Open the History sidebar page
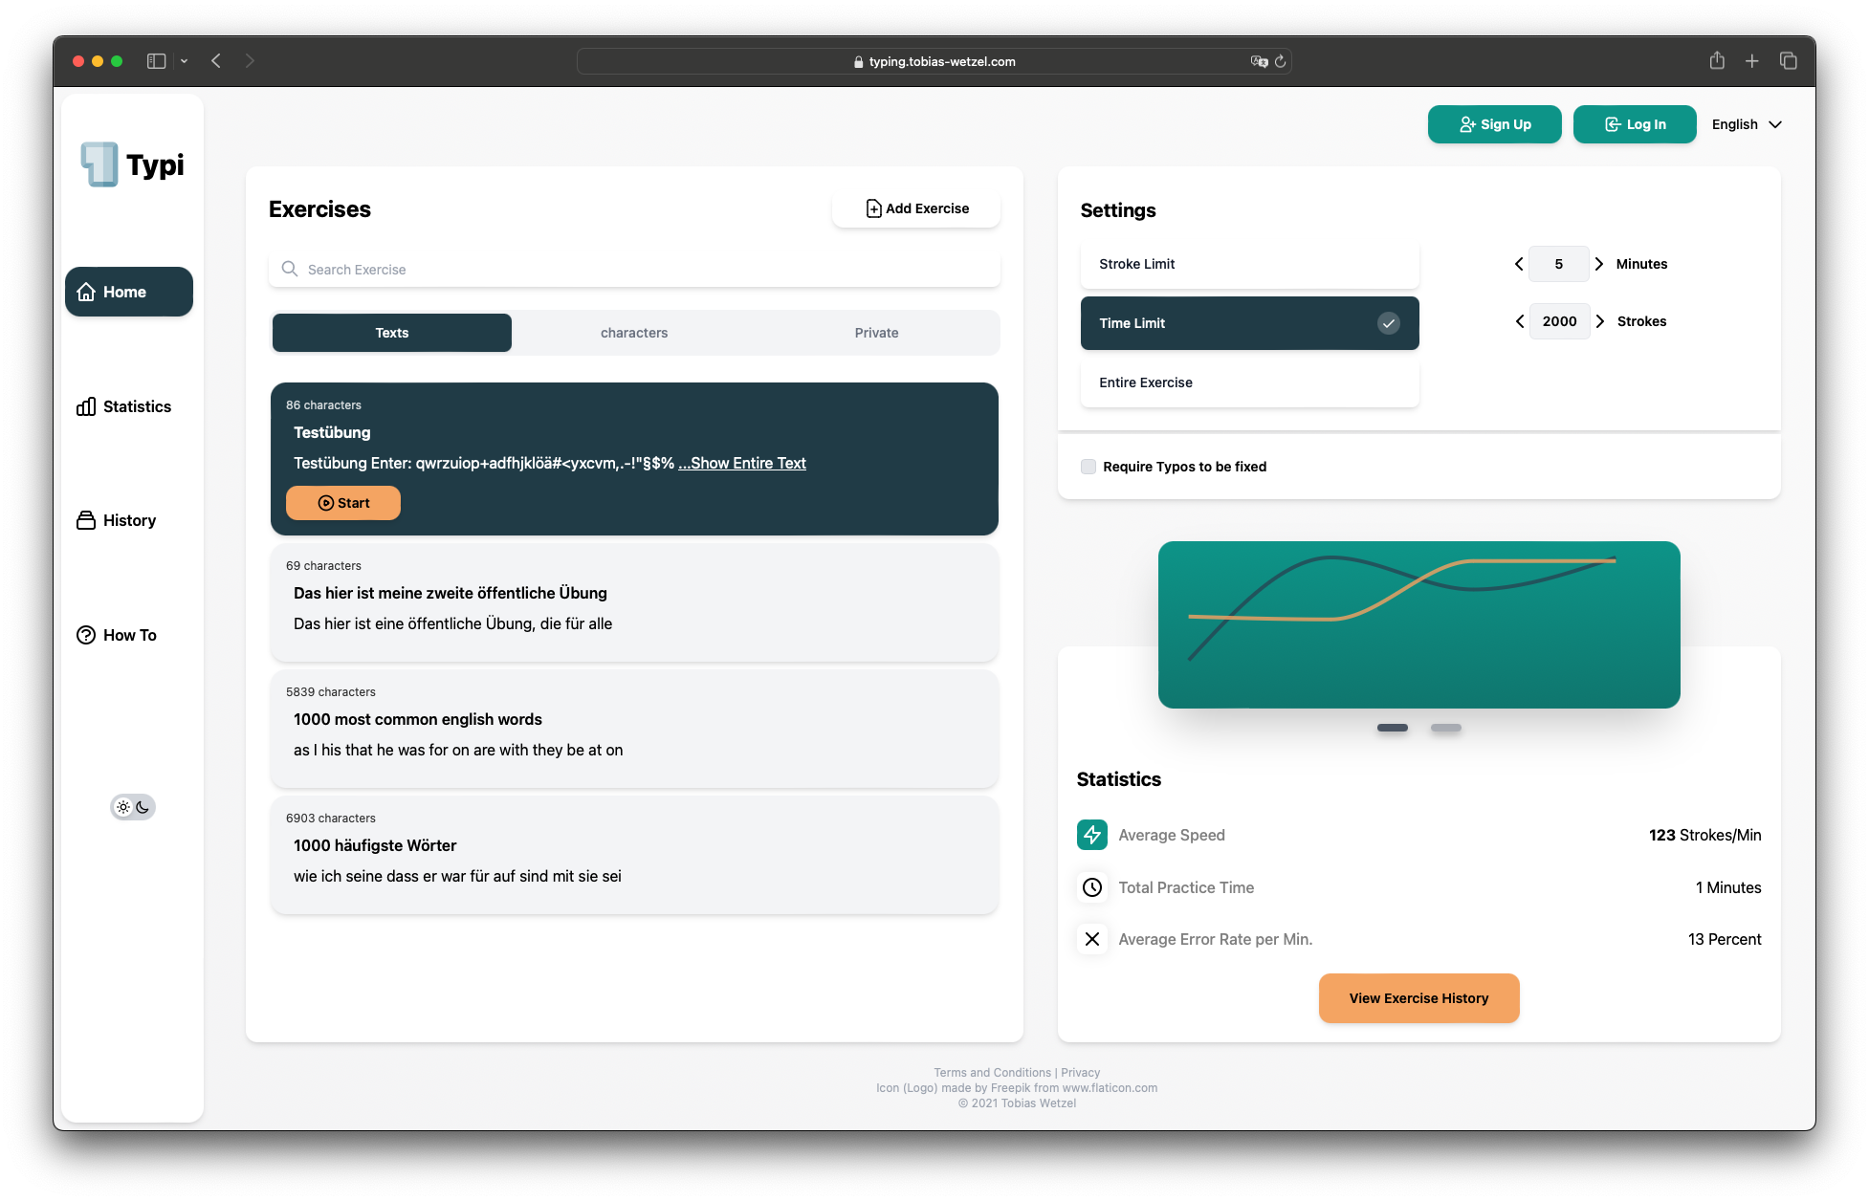1869x1201 pixels. [117, 520]
